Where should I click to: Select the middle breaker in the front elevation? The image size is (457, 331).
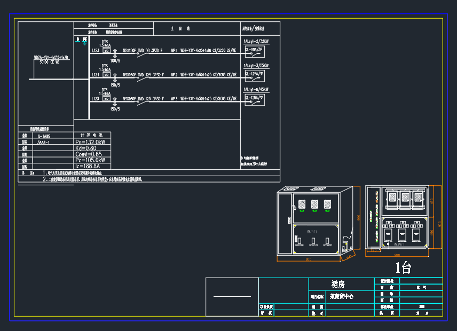[402, 235]
